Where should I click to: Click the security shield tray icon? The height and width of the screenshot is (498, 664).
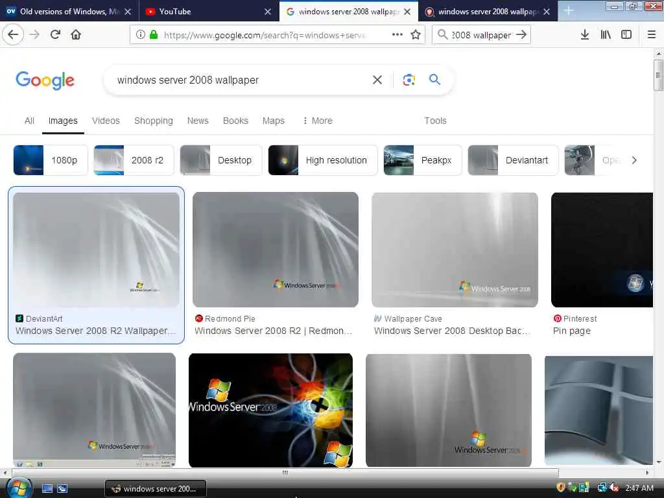[x=561, y=488]
